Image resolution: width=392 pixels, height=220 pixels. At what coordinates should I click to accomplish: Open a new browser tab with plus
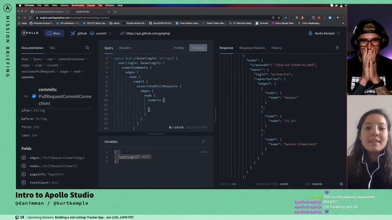click(115, 12)
